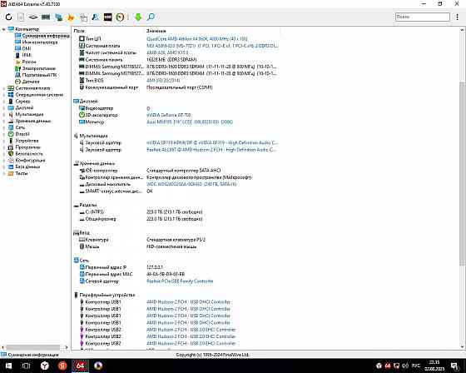Image resolution: width=466 pixels, height=373 pixels.
Task: Expand the Дисплей node in tree
Action: pos(4,108)
